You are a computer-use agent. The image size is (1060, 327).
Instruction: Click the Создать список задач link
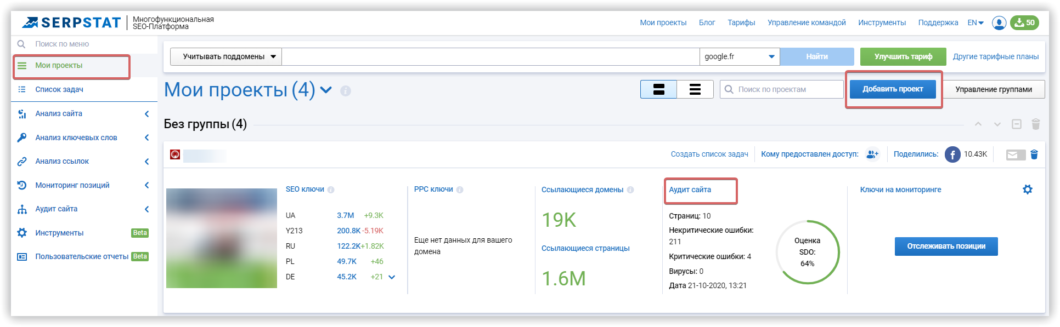[x=709, y=154]
